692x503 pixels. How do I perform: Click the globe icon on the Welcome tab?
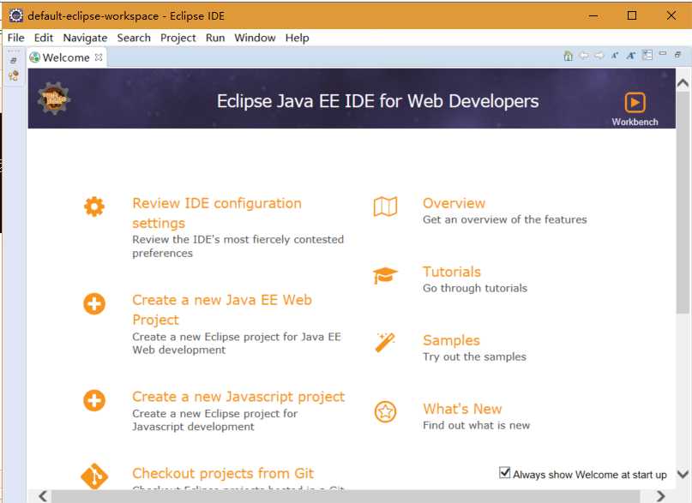(34, 57)
